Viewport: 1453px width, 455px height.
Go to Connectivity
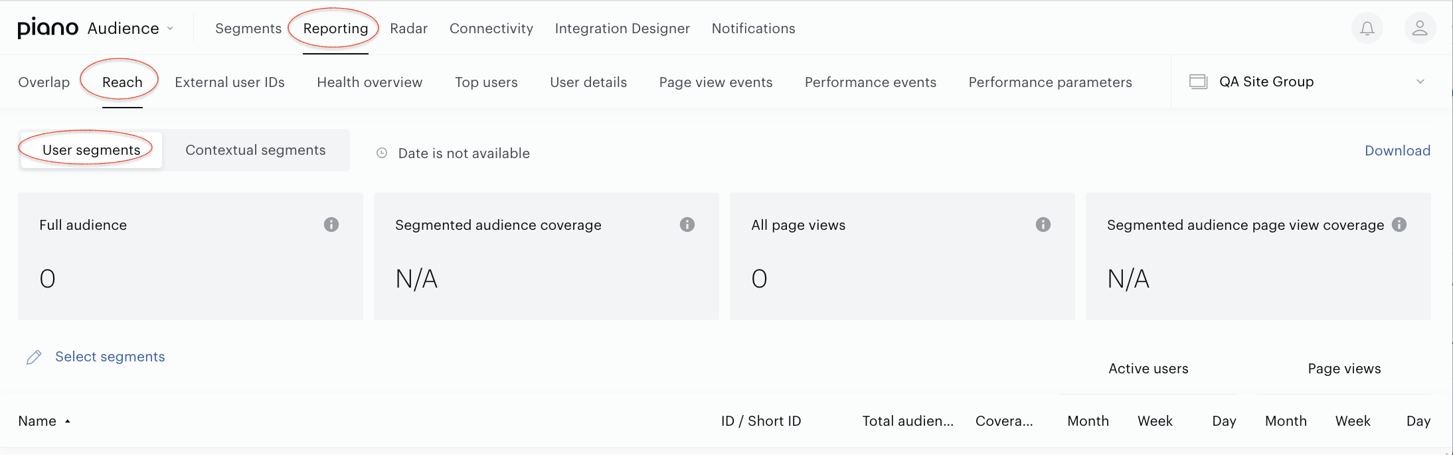[x=491, y=29]
